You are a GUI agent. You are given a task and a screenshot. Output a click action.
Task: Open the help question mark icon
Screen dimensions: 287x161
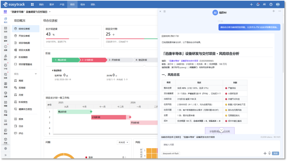point(271,5)
